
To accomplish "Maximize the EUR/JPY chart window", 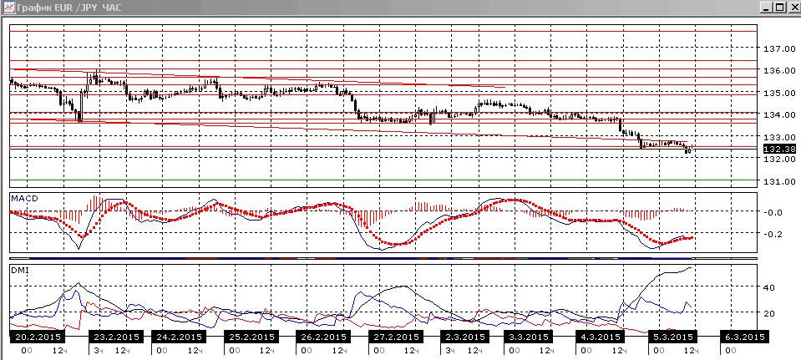I will coord(779,8).
